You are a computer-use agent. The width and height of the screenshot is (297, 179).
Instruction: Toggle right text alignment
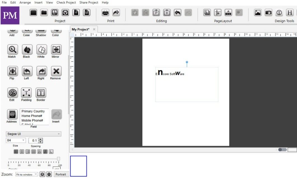pos(28,152)
